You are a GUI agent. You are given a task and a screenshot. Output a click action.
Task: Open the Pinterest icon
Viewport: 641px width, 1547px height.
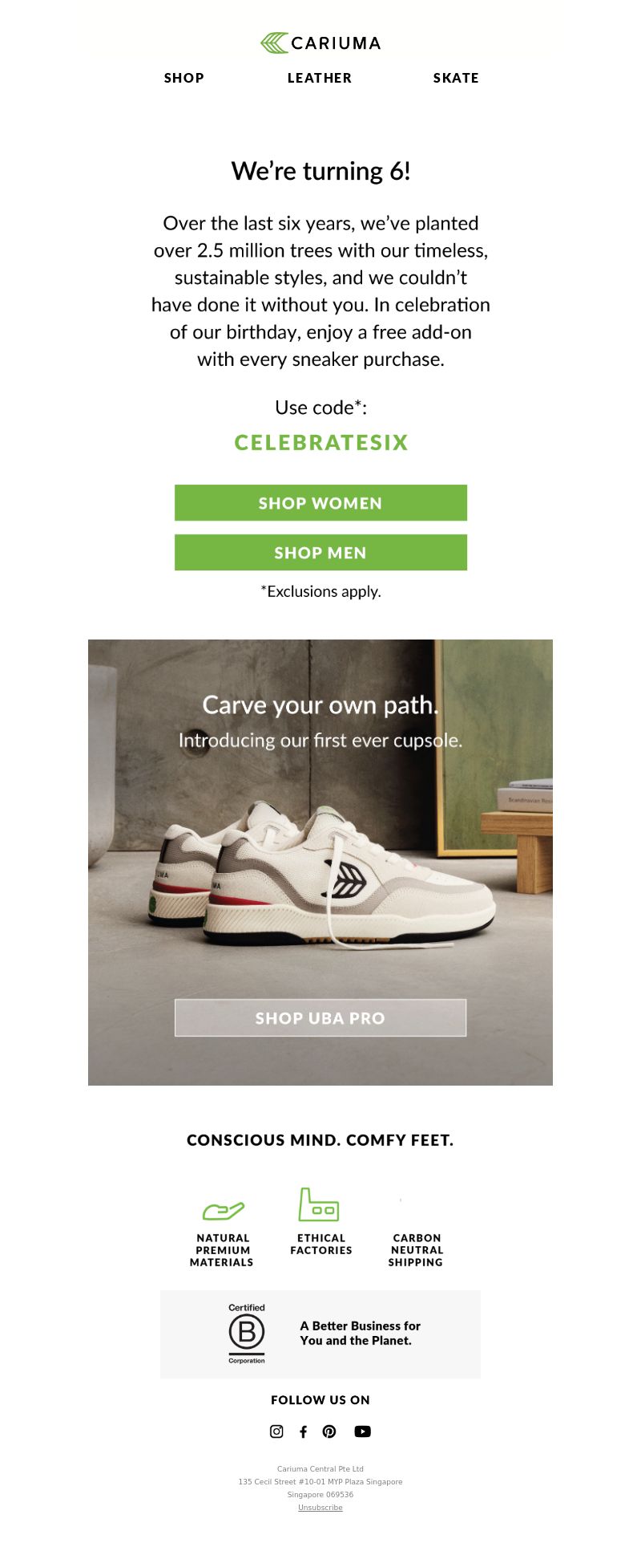(x=329, y=1431)
